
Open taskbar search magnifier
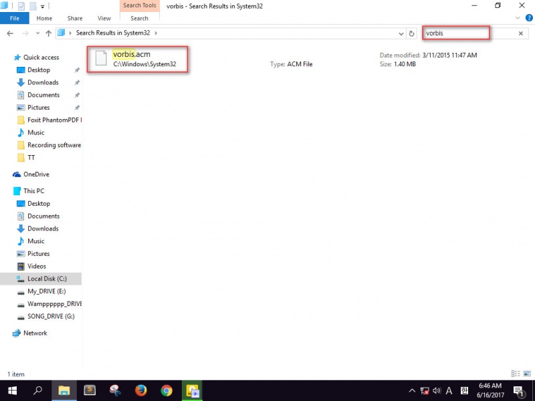(x=38, y=391)
